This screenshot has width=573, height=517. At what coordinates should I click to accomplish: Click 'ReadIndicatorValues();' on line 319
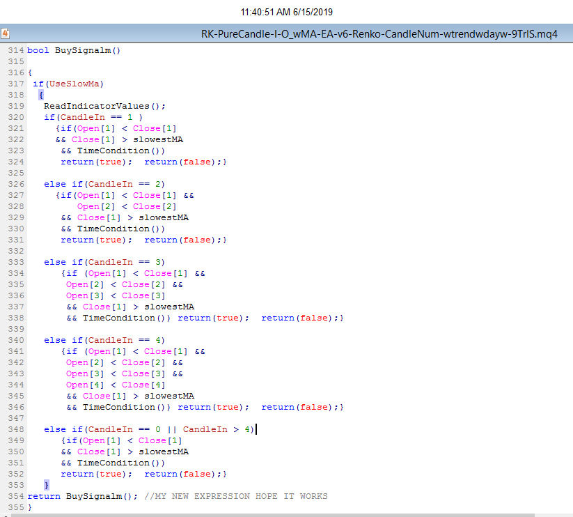pos(104,106)
